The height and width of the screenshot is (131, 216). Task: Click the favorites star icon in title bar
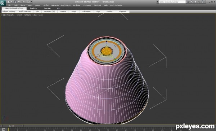(x=199, y=2)
